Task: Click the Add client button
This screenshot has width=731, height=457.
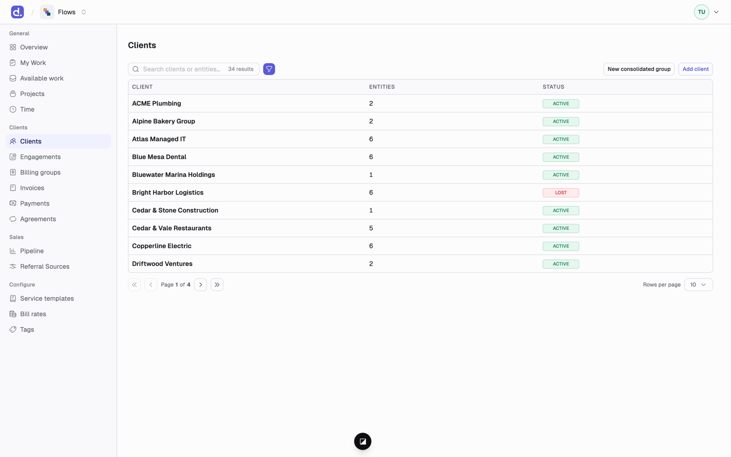Action: click(695, 69)
